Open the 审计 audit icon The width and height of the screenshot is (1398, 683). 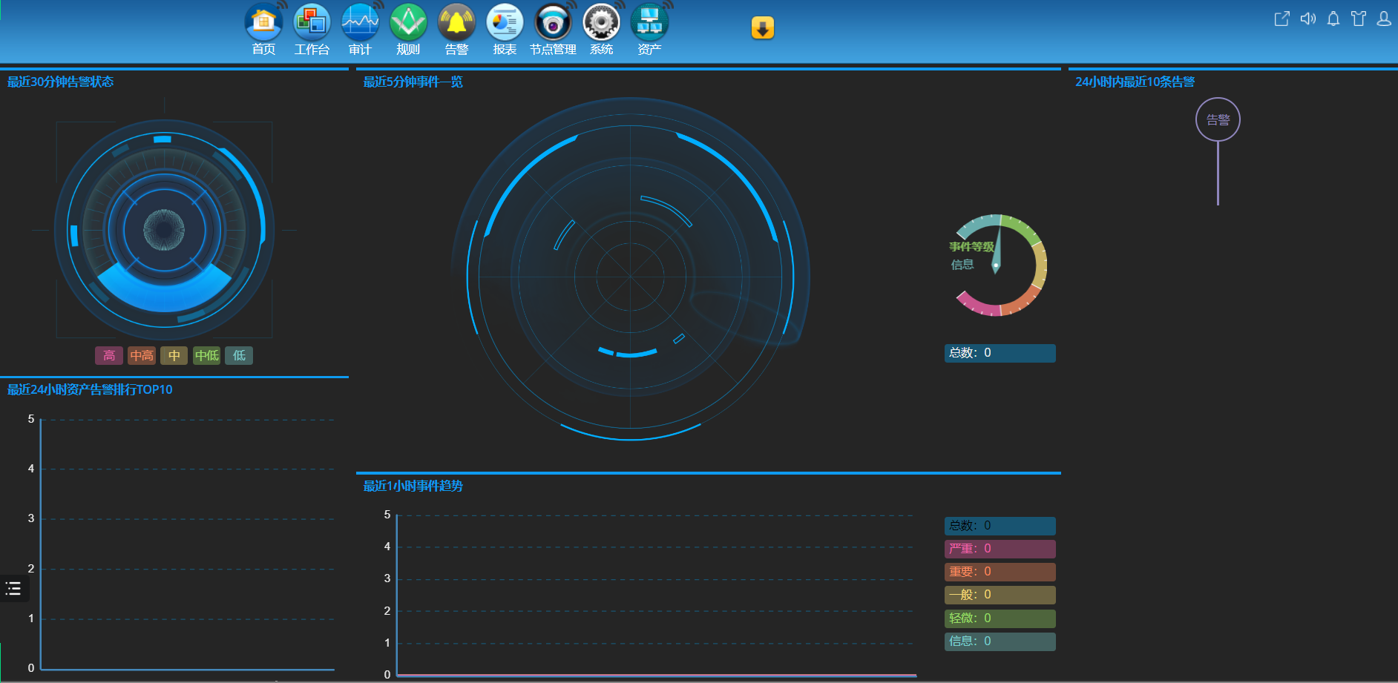[x=360, y=22]
